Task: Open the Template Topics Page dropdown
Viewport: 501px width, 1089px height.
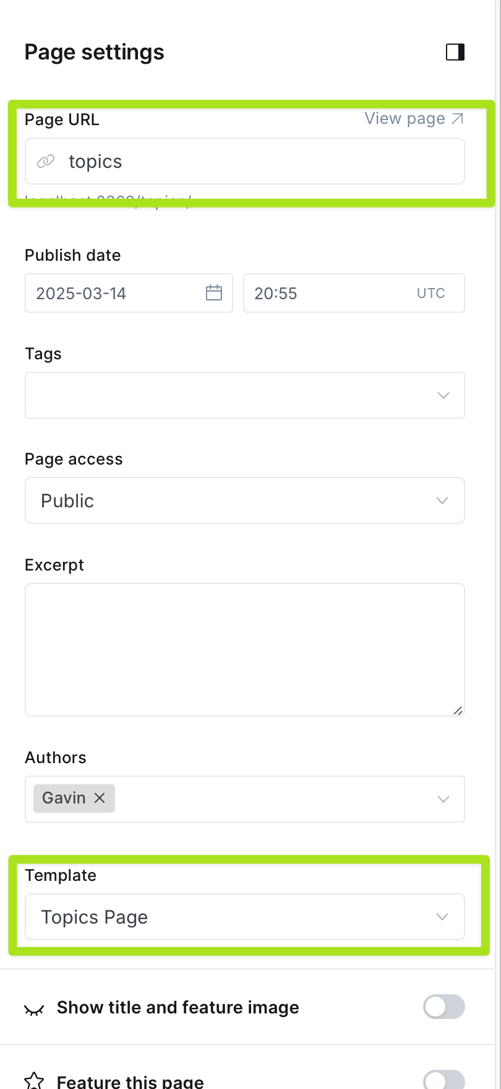Action: click(244, 917)
